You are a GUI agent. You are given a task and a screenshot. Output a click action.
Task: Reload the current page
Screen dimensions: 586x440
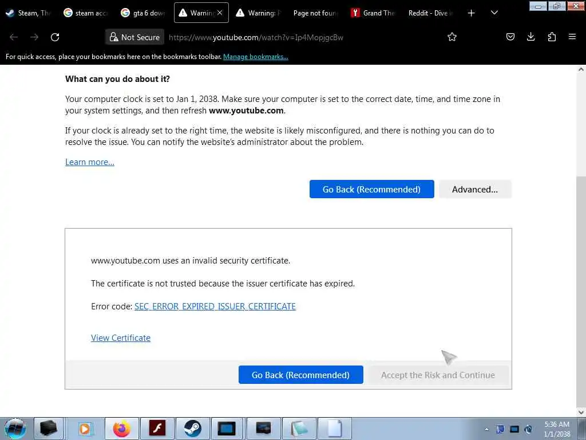55,37
